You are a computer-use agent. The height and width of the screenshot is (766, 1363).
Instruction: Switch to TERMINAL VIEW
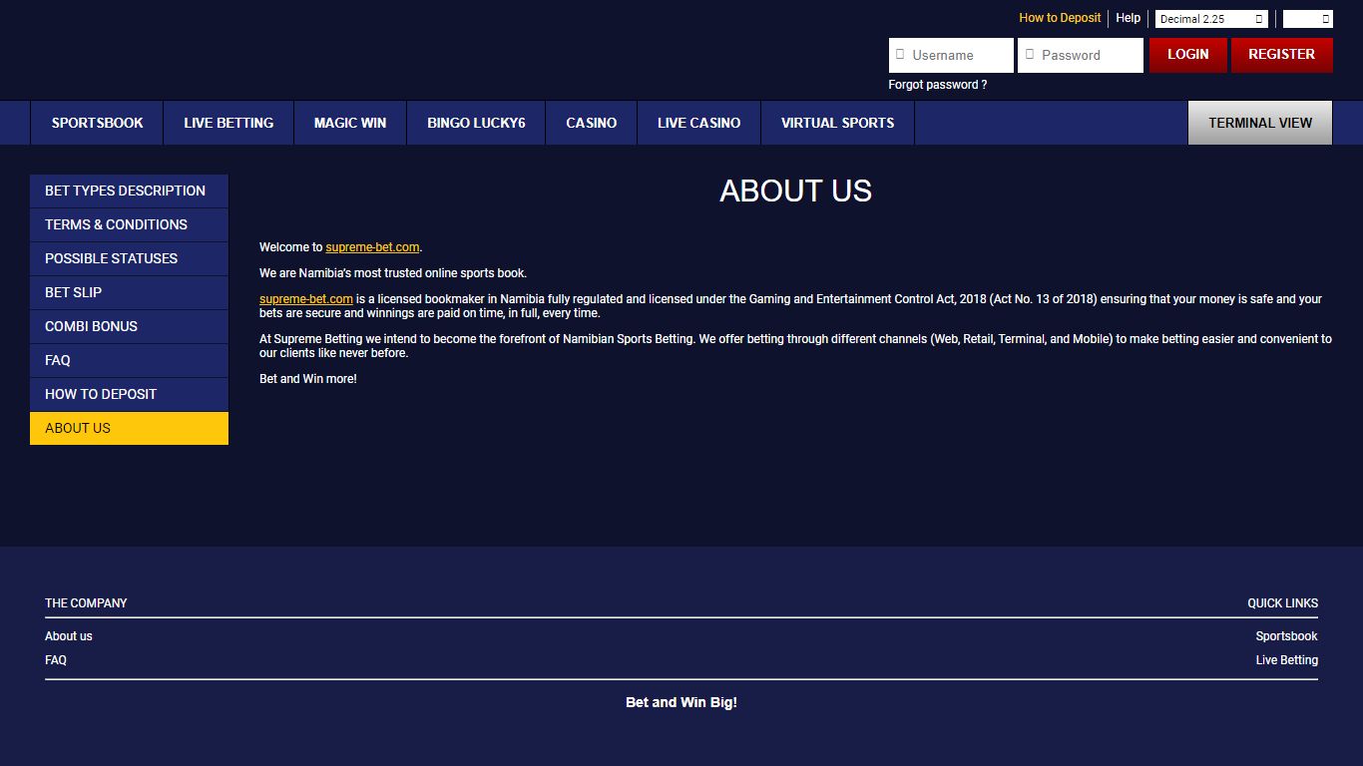pos(1260,123)
